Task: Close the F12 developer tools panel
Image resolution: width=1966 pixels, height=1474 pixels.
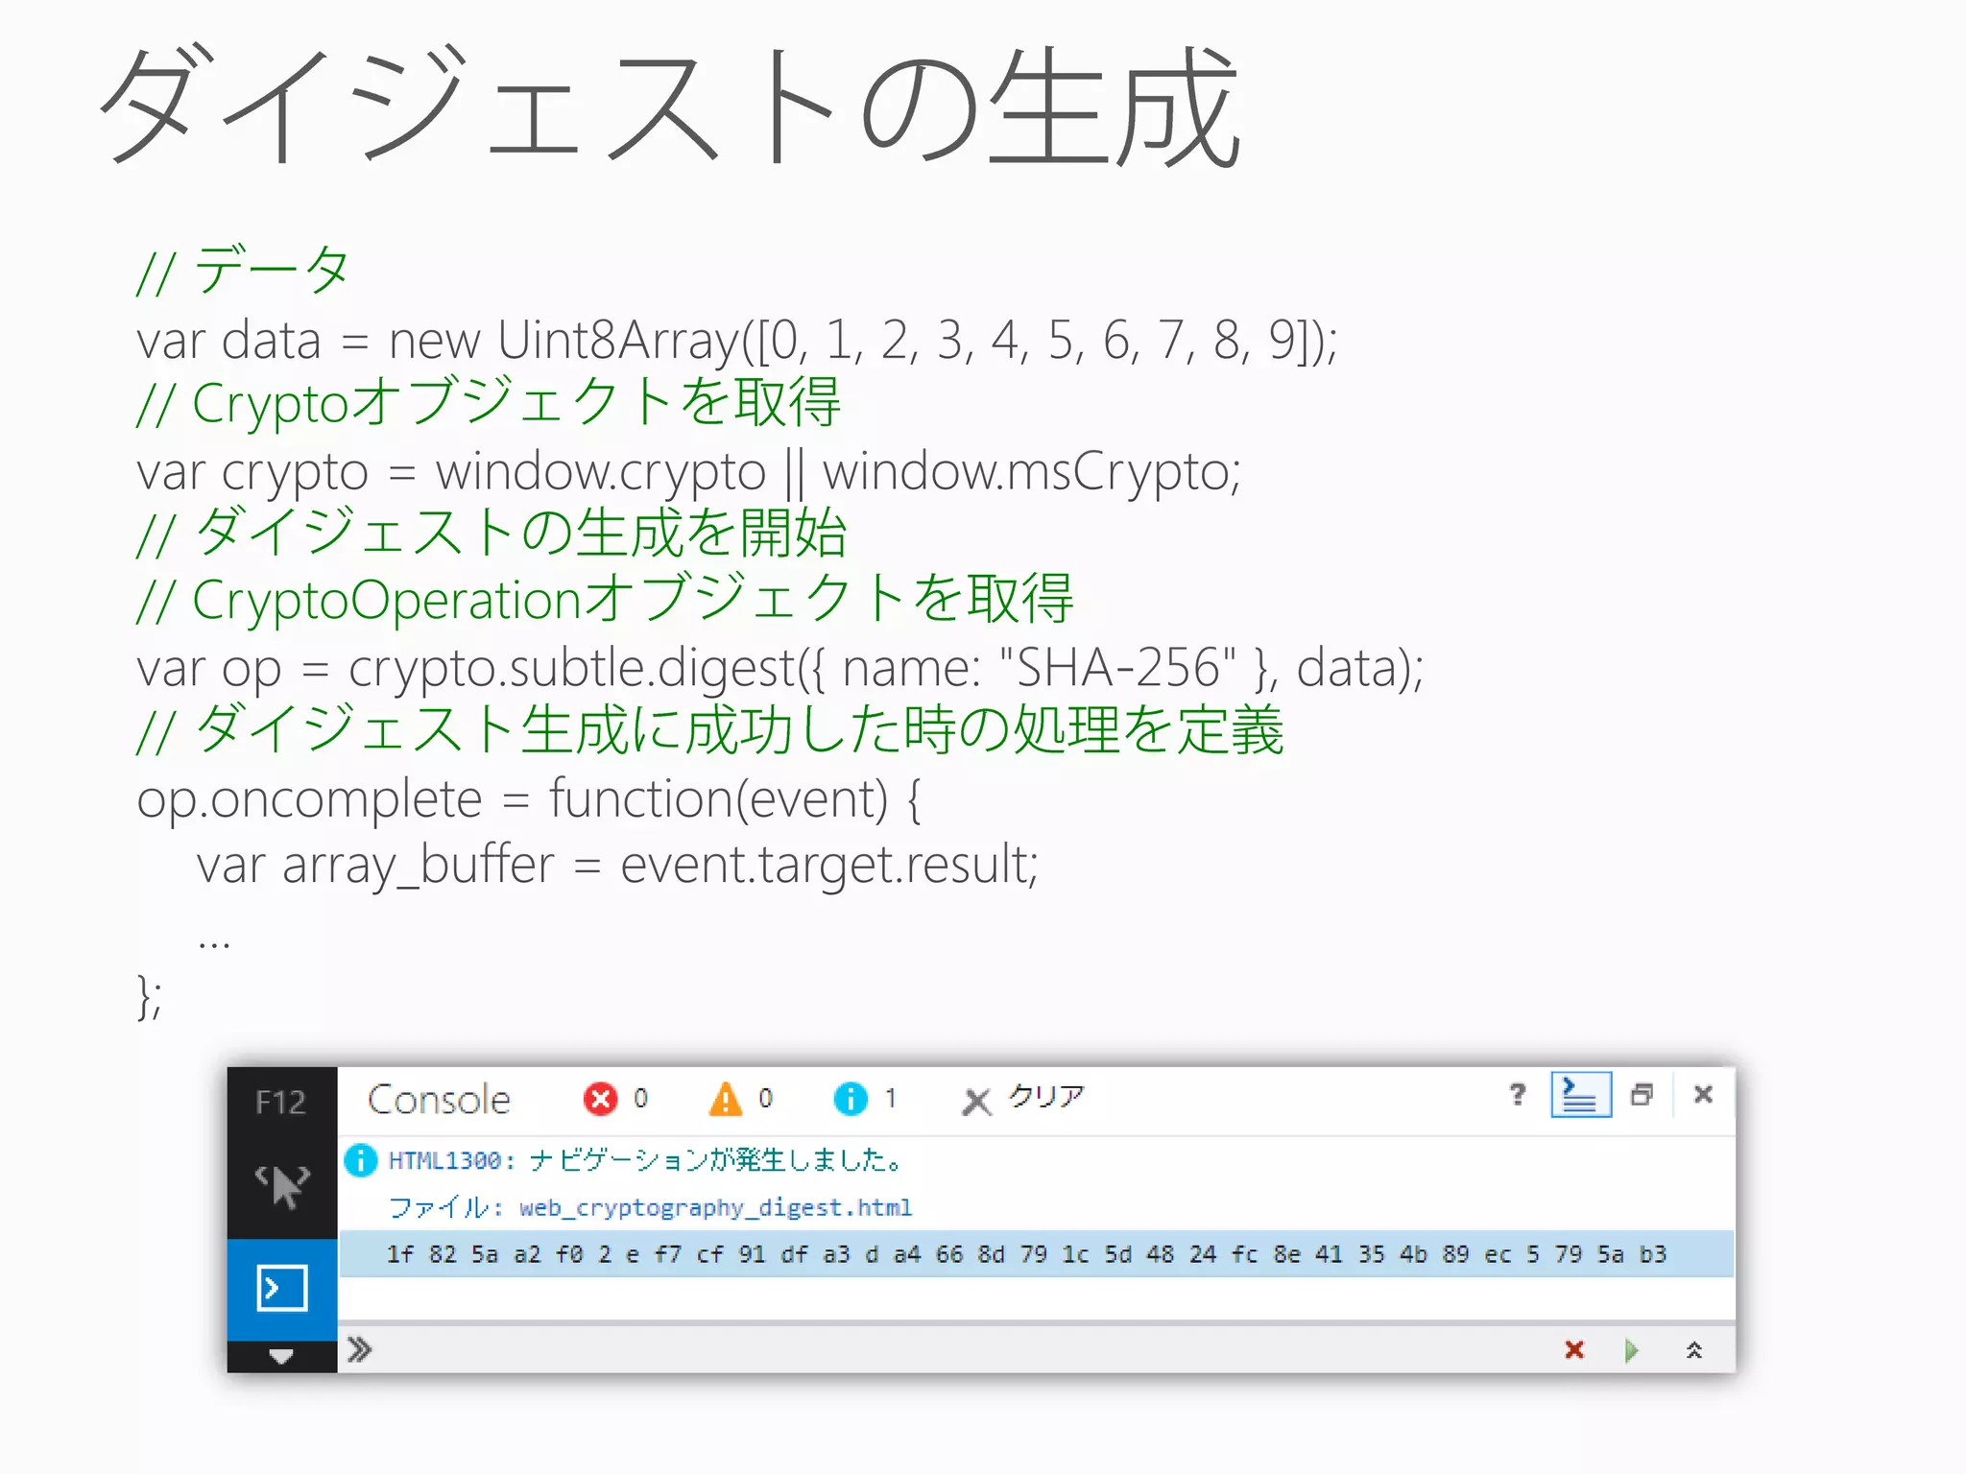Action: click(x=1703, y=1095)
